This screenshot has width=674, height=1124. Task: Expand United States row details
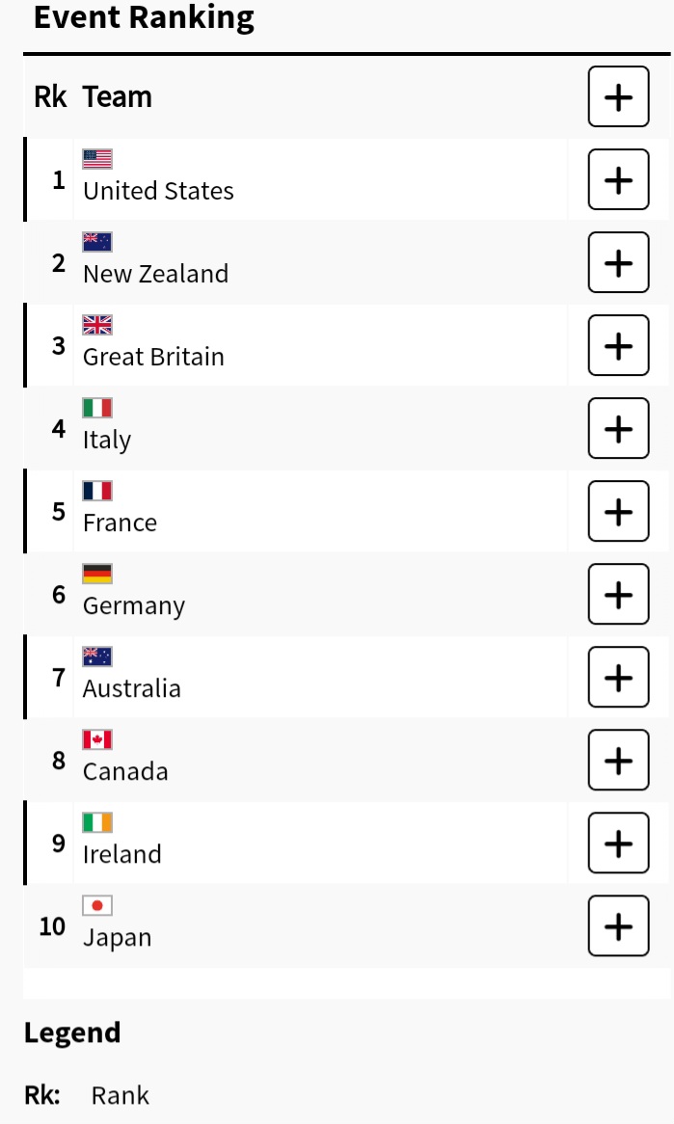[x=618, y=179]
